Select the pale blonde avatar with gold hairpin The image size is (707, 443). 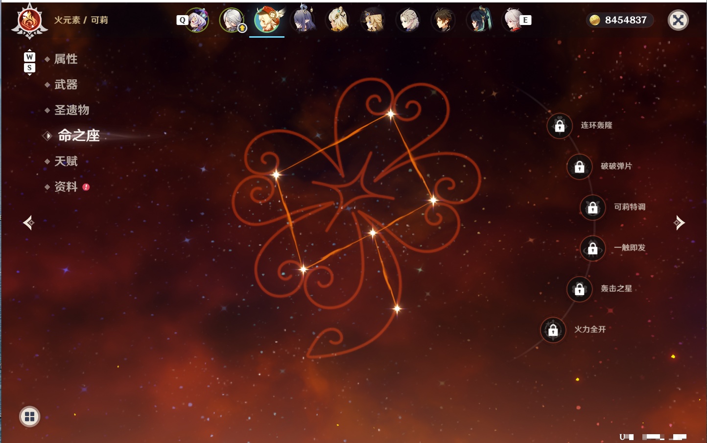338,20
